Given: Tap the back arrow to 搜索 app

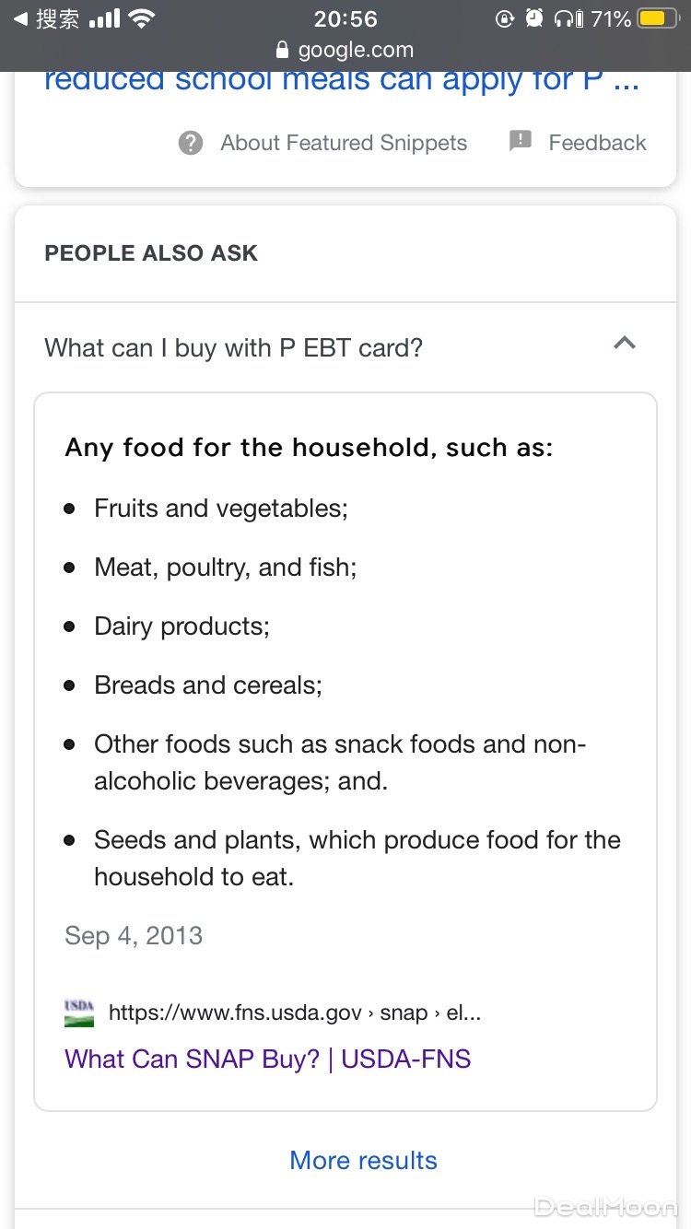Looking at the screenshot, I should click(20, 19).
